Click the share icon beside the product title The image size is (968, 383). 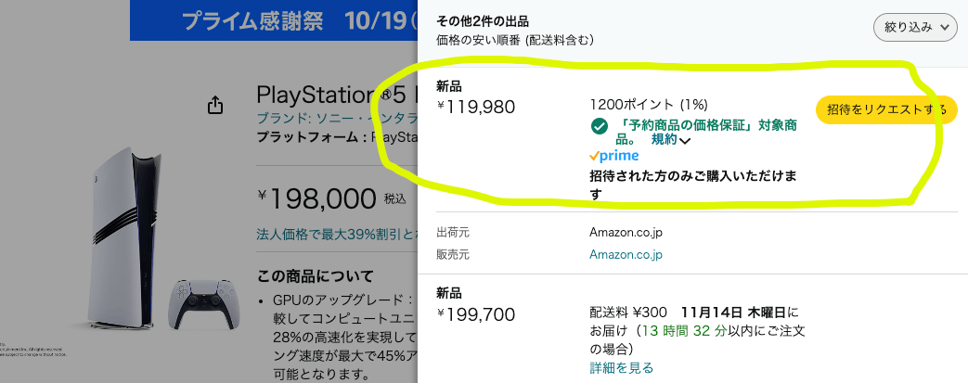point(215,105)
